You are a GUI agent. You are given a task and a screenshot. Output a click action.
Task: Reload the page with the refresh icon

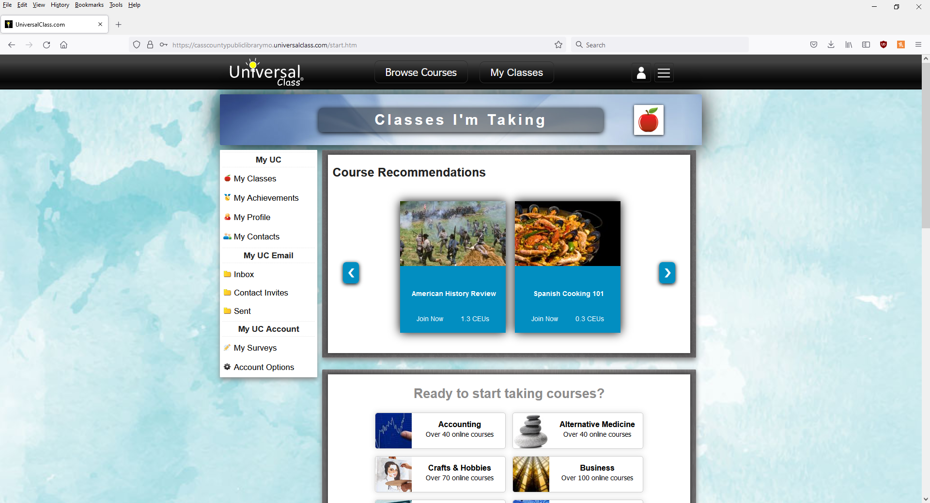[46, 45]
